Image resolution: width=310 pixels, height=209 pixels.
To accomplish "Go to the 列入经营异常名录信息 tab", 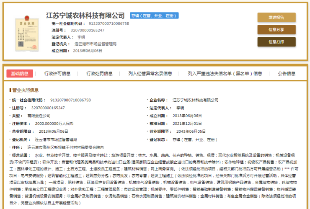I will [150, 74].
